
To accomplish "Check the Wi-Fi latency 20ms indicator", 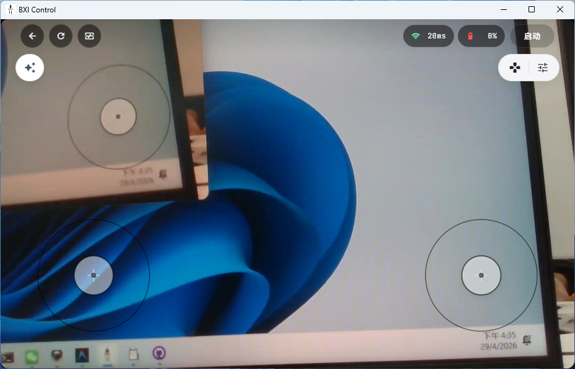I will 429,36.
